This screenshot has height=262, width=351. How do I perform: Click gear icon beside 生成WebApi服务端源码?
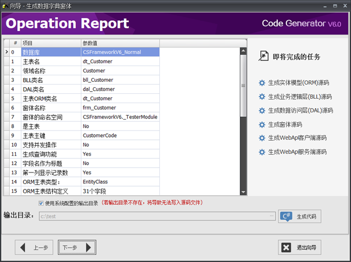point(262,152)
